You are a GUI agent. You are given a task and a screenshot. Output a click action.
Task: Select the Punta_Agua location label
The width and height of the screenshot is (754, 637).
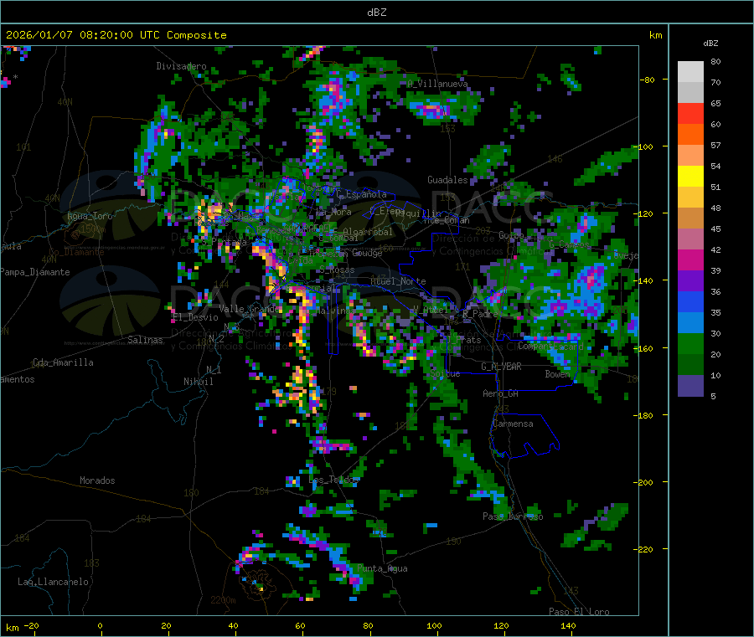tap(382, 568)
